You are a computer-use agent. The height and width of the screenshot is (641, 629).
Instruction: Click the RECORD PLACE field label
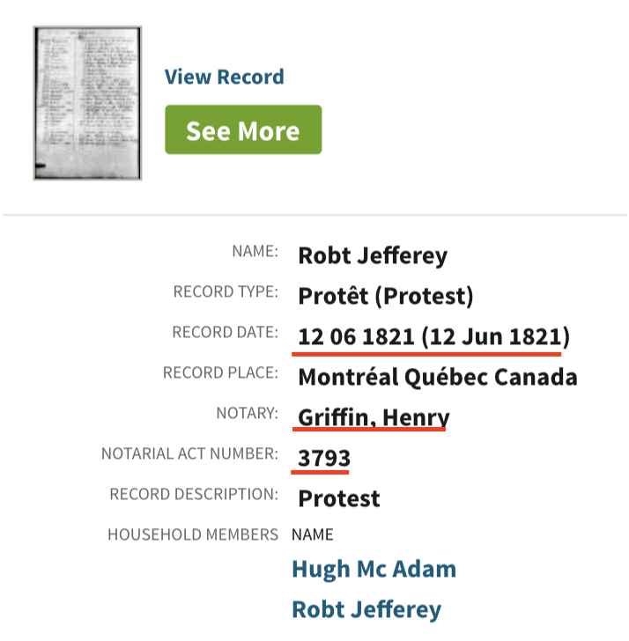pos(220,372)
